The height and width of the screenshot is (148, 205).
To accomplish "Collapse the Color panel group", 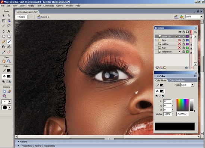I will [158, 76].
